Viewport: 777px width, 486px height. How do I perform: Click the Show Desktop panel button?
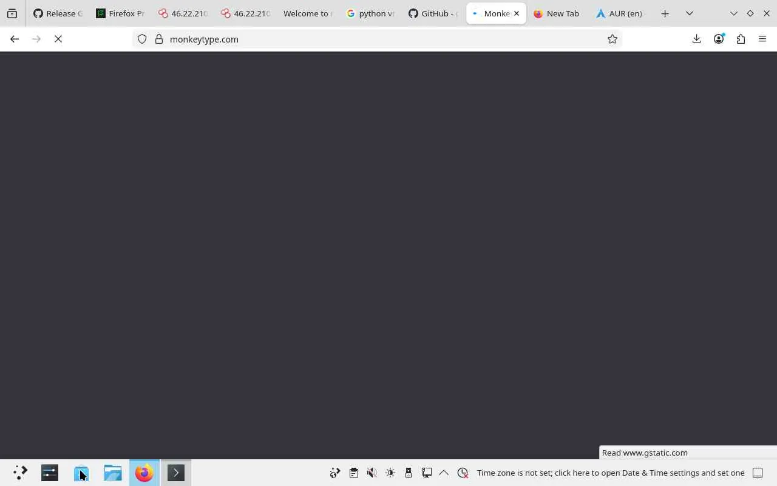[758, 473]
